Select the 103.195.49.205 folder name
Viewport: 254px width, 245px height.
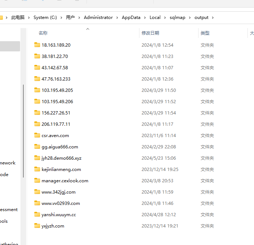pos(57,90)
